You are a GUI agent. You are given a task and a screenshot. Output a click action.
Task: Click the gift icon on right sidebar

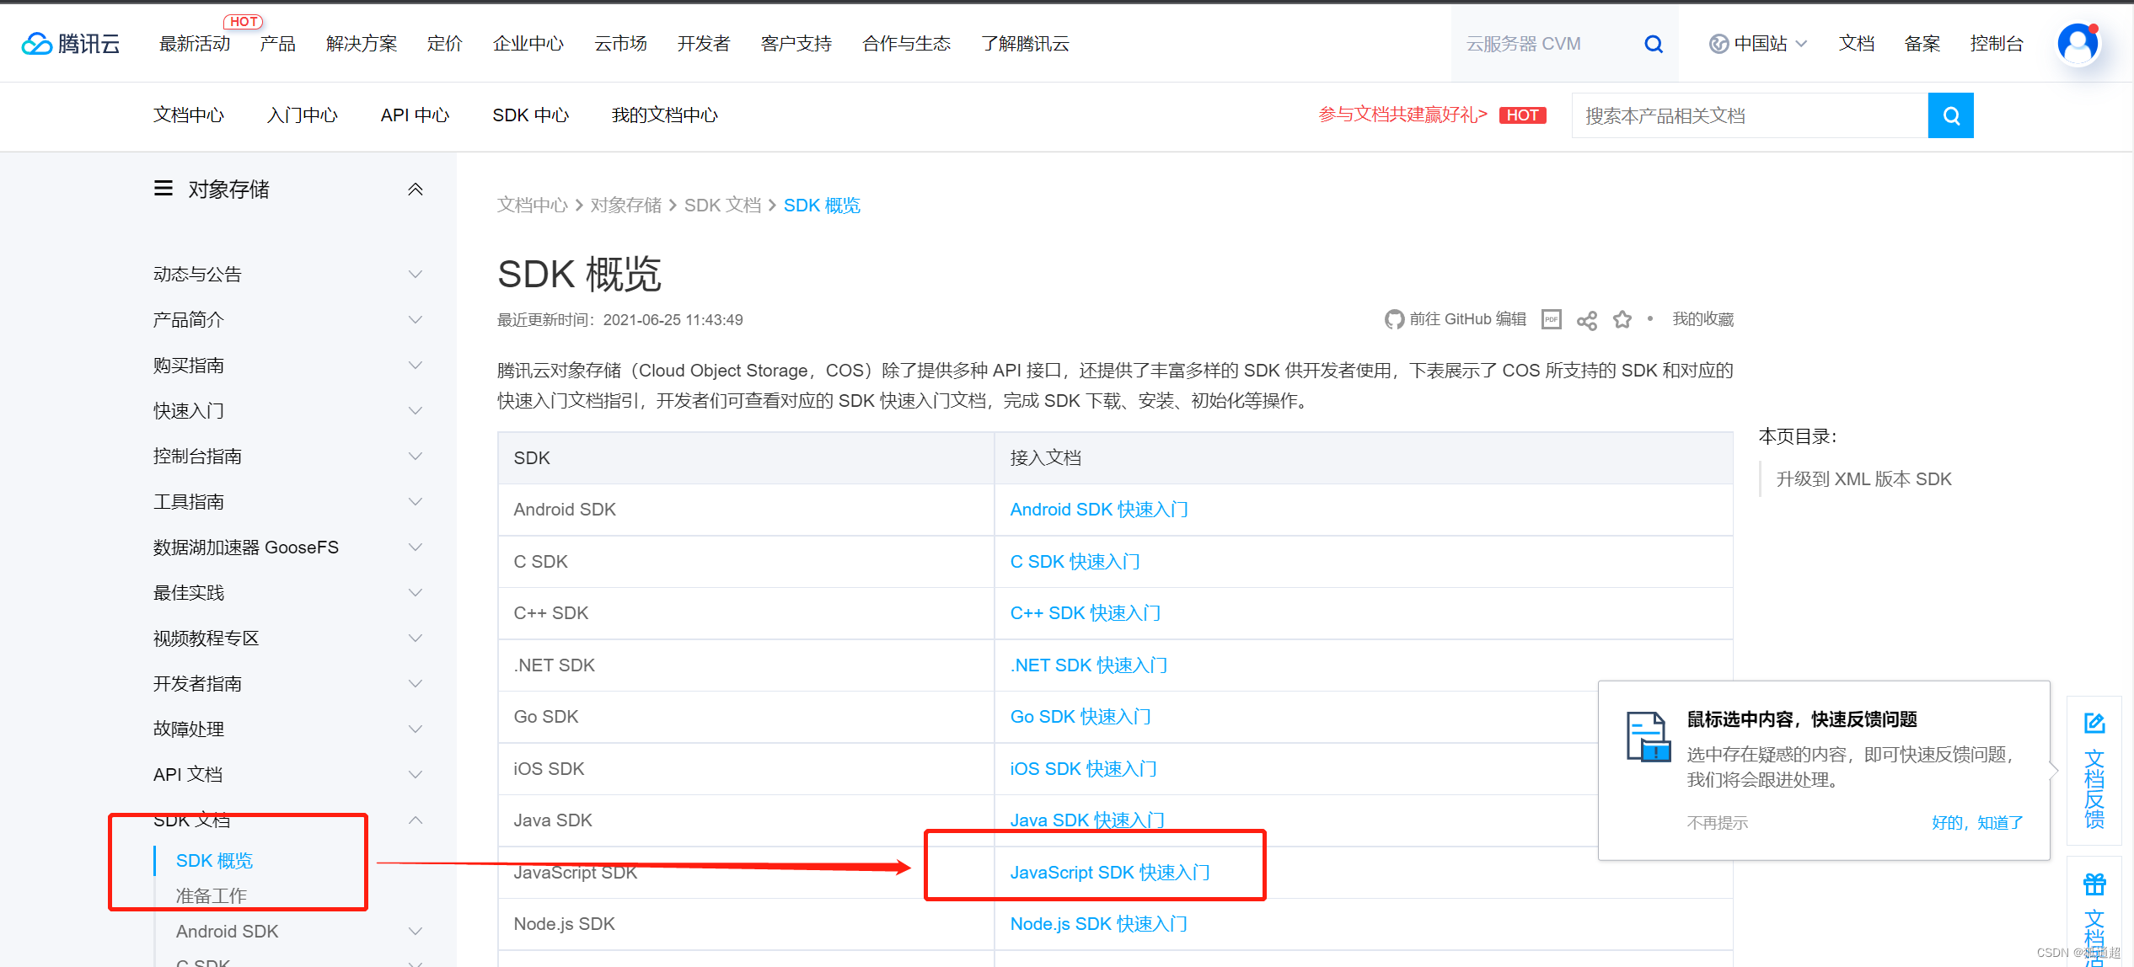2094,884
